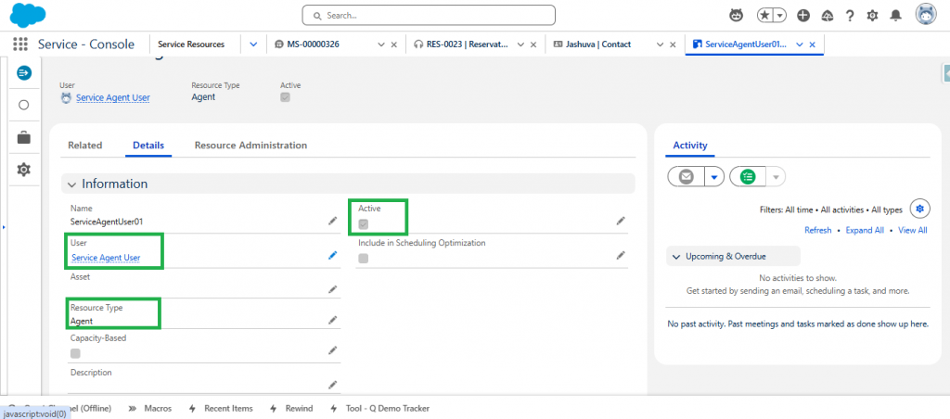Click View All activities link
This screenshot has height=419, width=950.
[913, 230]
